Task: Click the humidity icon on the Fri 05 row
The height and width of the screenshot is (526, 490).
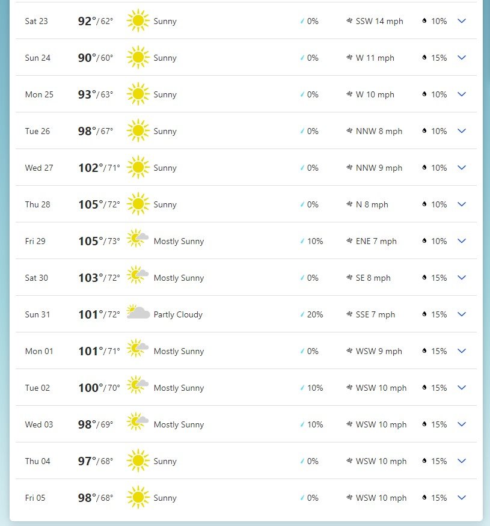Action: tap(424, 498)
